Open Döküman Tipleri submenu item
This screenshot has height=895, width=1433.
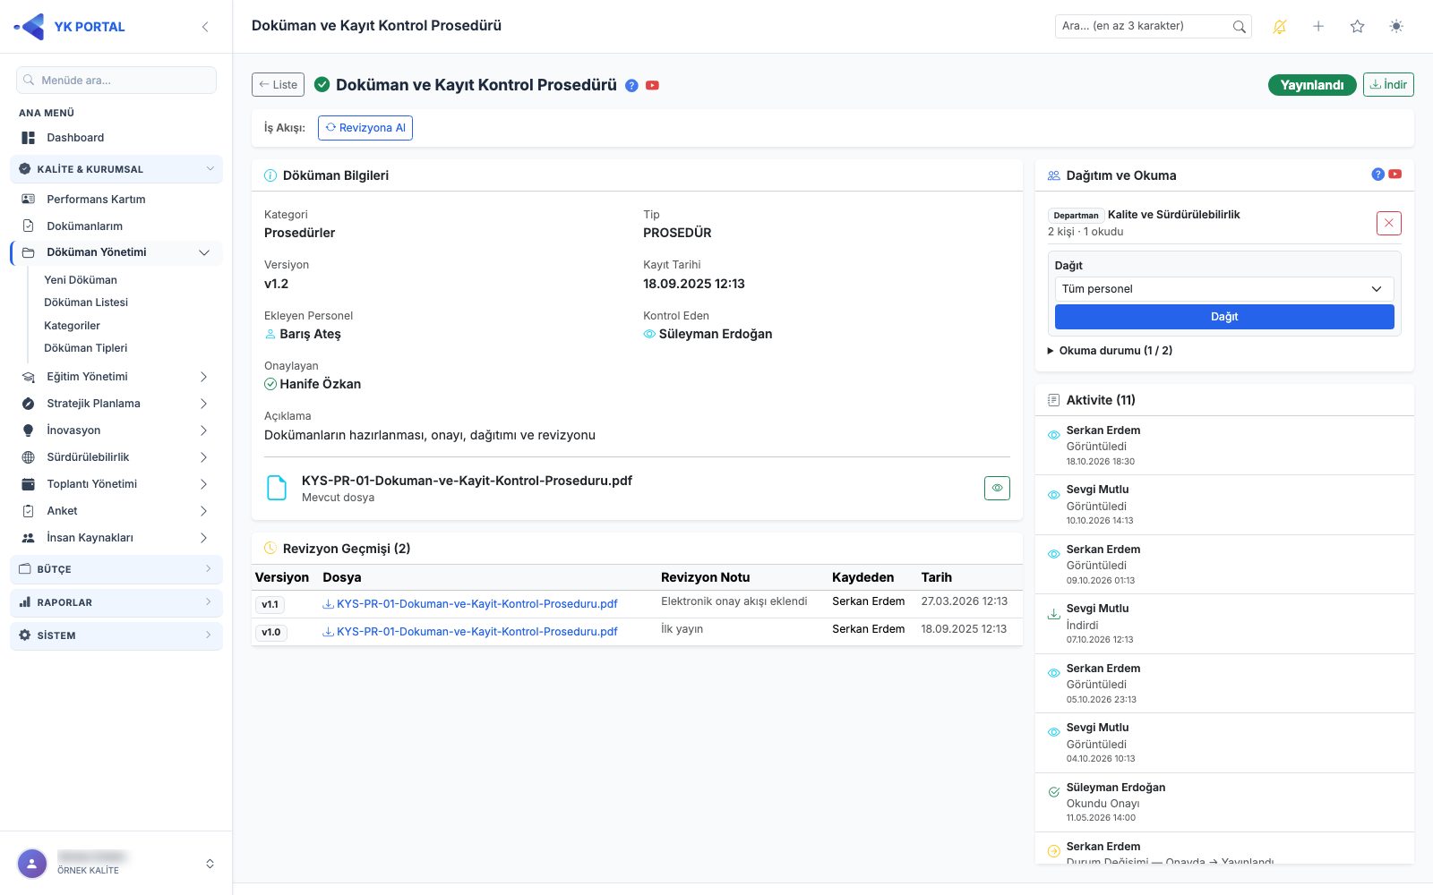pos(86,348)
